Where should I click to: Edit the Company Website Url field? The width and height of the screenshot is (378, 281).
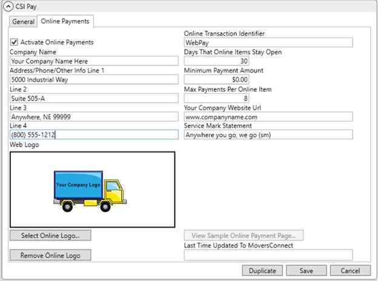coord(268,117)
